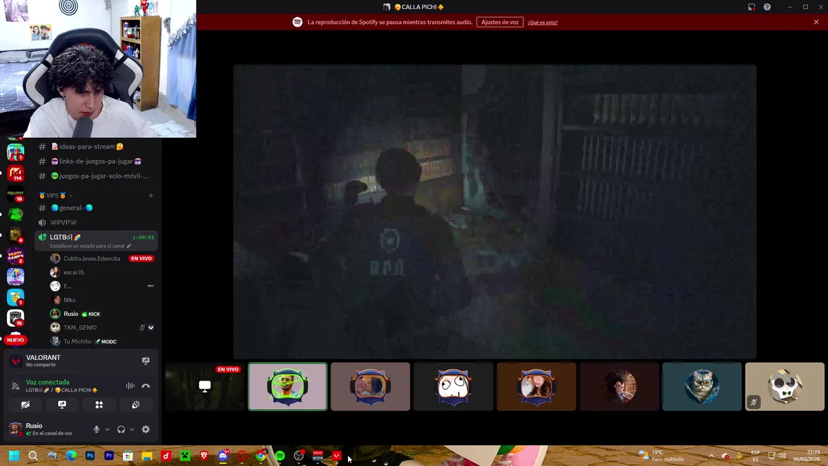Open the server icon with 15 badge
This screenshot has width=828, height=466.
click(16, 317)
